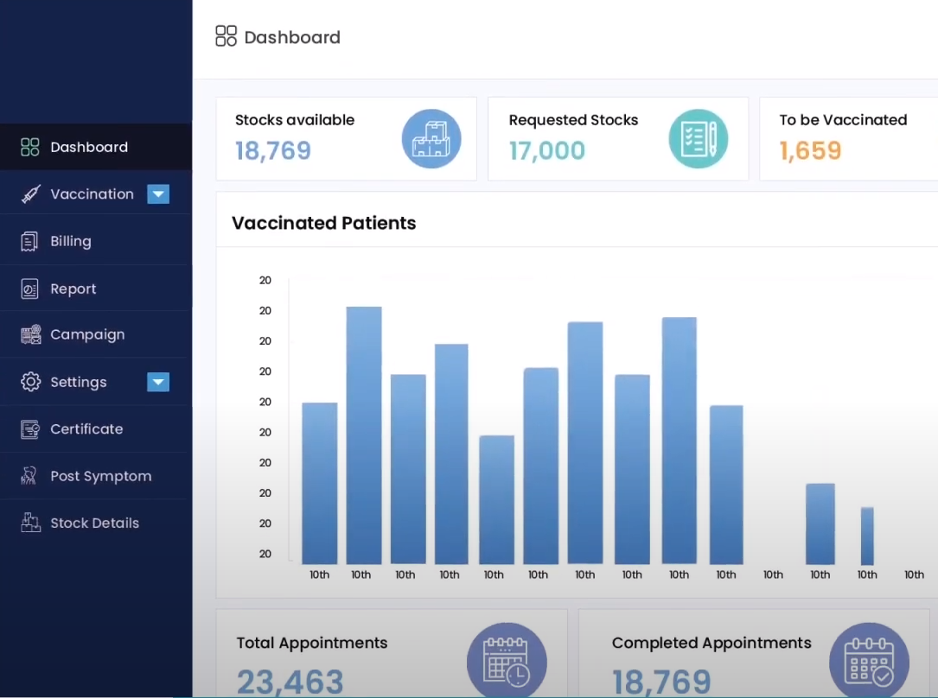Click the tallest bar in Vaccinated Patients chart
938x698 pixels.
point(363,432)
